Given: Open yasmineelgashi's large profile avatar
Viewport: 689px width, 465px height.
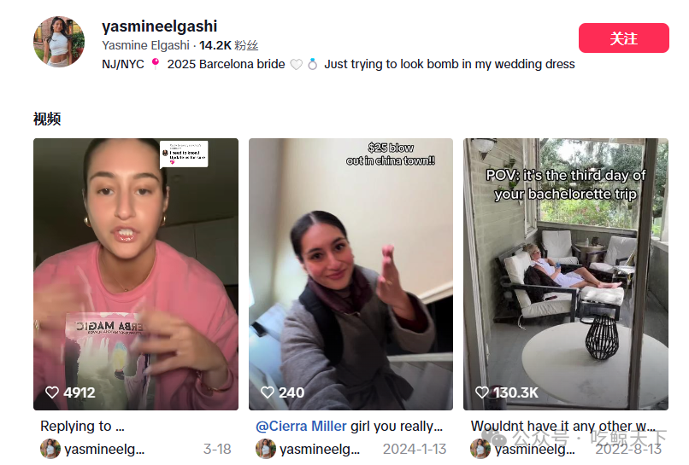Looking at the screenshot, I should (x=59, y=42).
